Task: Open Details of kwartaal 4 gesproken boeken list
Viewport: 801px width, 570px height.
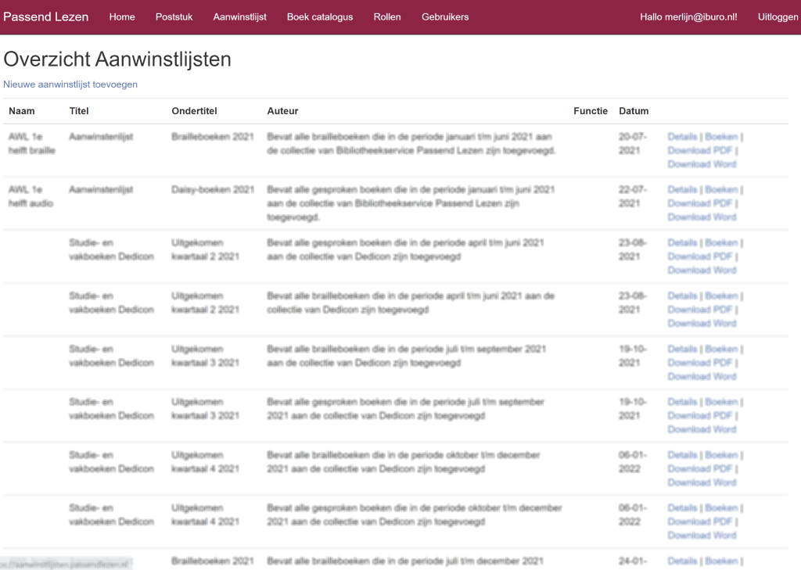Action: click(x=681, y=508)
